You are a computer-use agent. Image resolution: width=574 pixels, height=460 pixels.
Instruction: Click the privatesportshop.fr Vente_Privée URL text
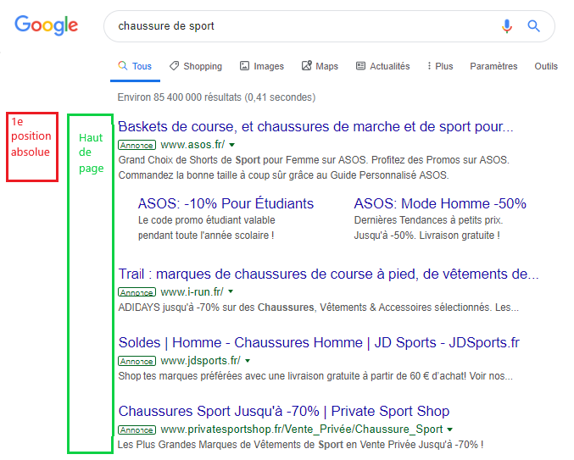coord(302,430)
